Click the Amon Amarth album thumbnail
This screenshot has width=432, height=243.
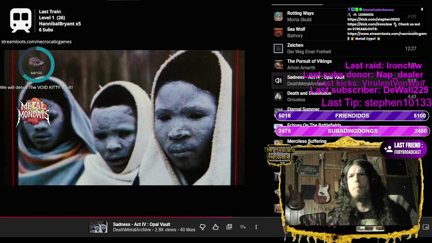[278, 64]
